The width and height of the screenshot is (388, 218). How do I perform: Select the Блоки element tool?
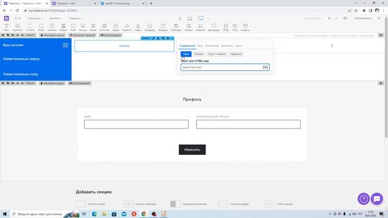(41, 27)
